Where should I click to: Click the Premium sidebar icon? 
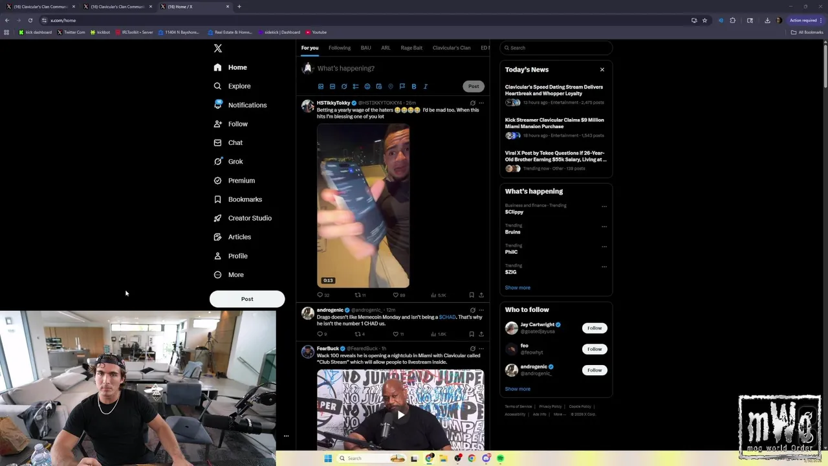pos(217,181)
